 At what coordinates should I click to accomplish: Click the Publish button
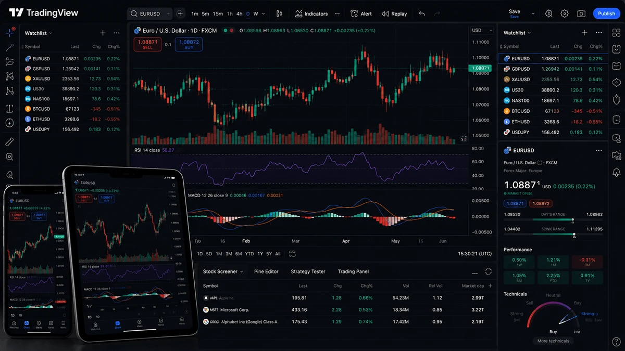coord(606,14)
